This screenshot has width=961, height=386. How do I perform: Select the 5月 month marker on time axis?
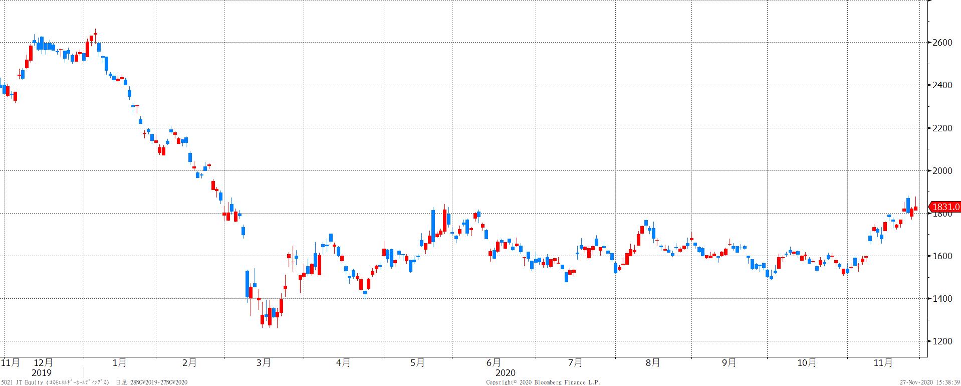(x=417, y=363)
